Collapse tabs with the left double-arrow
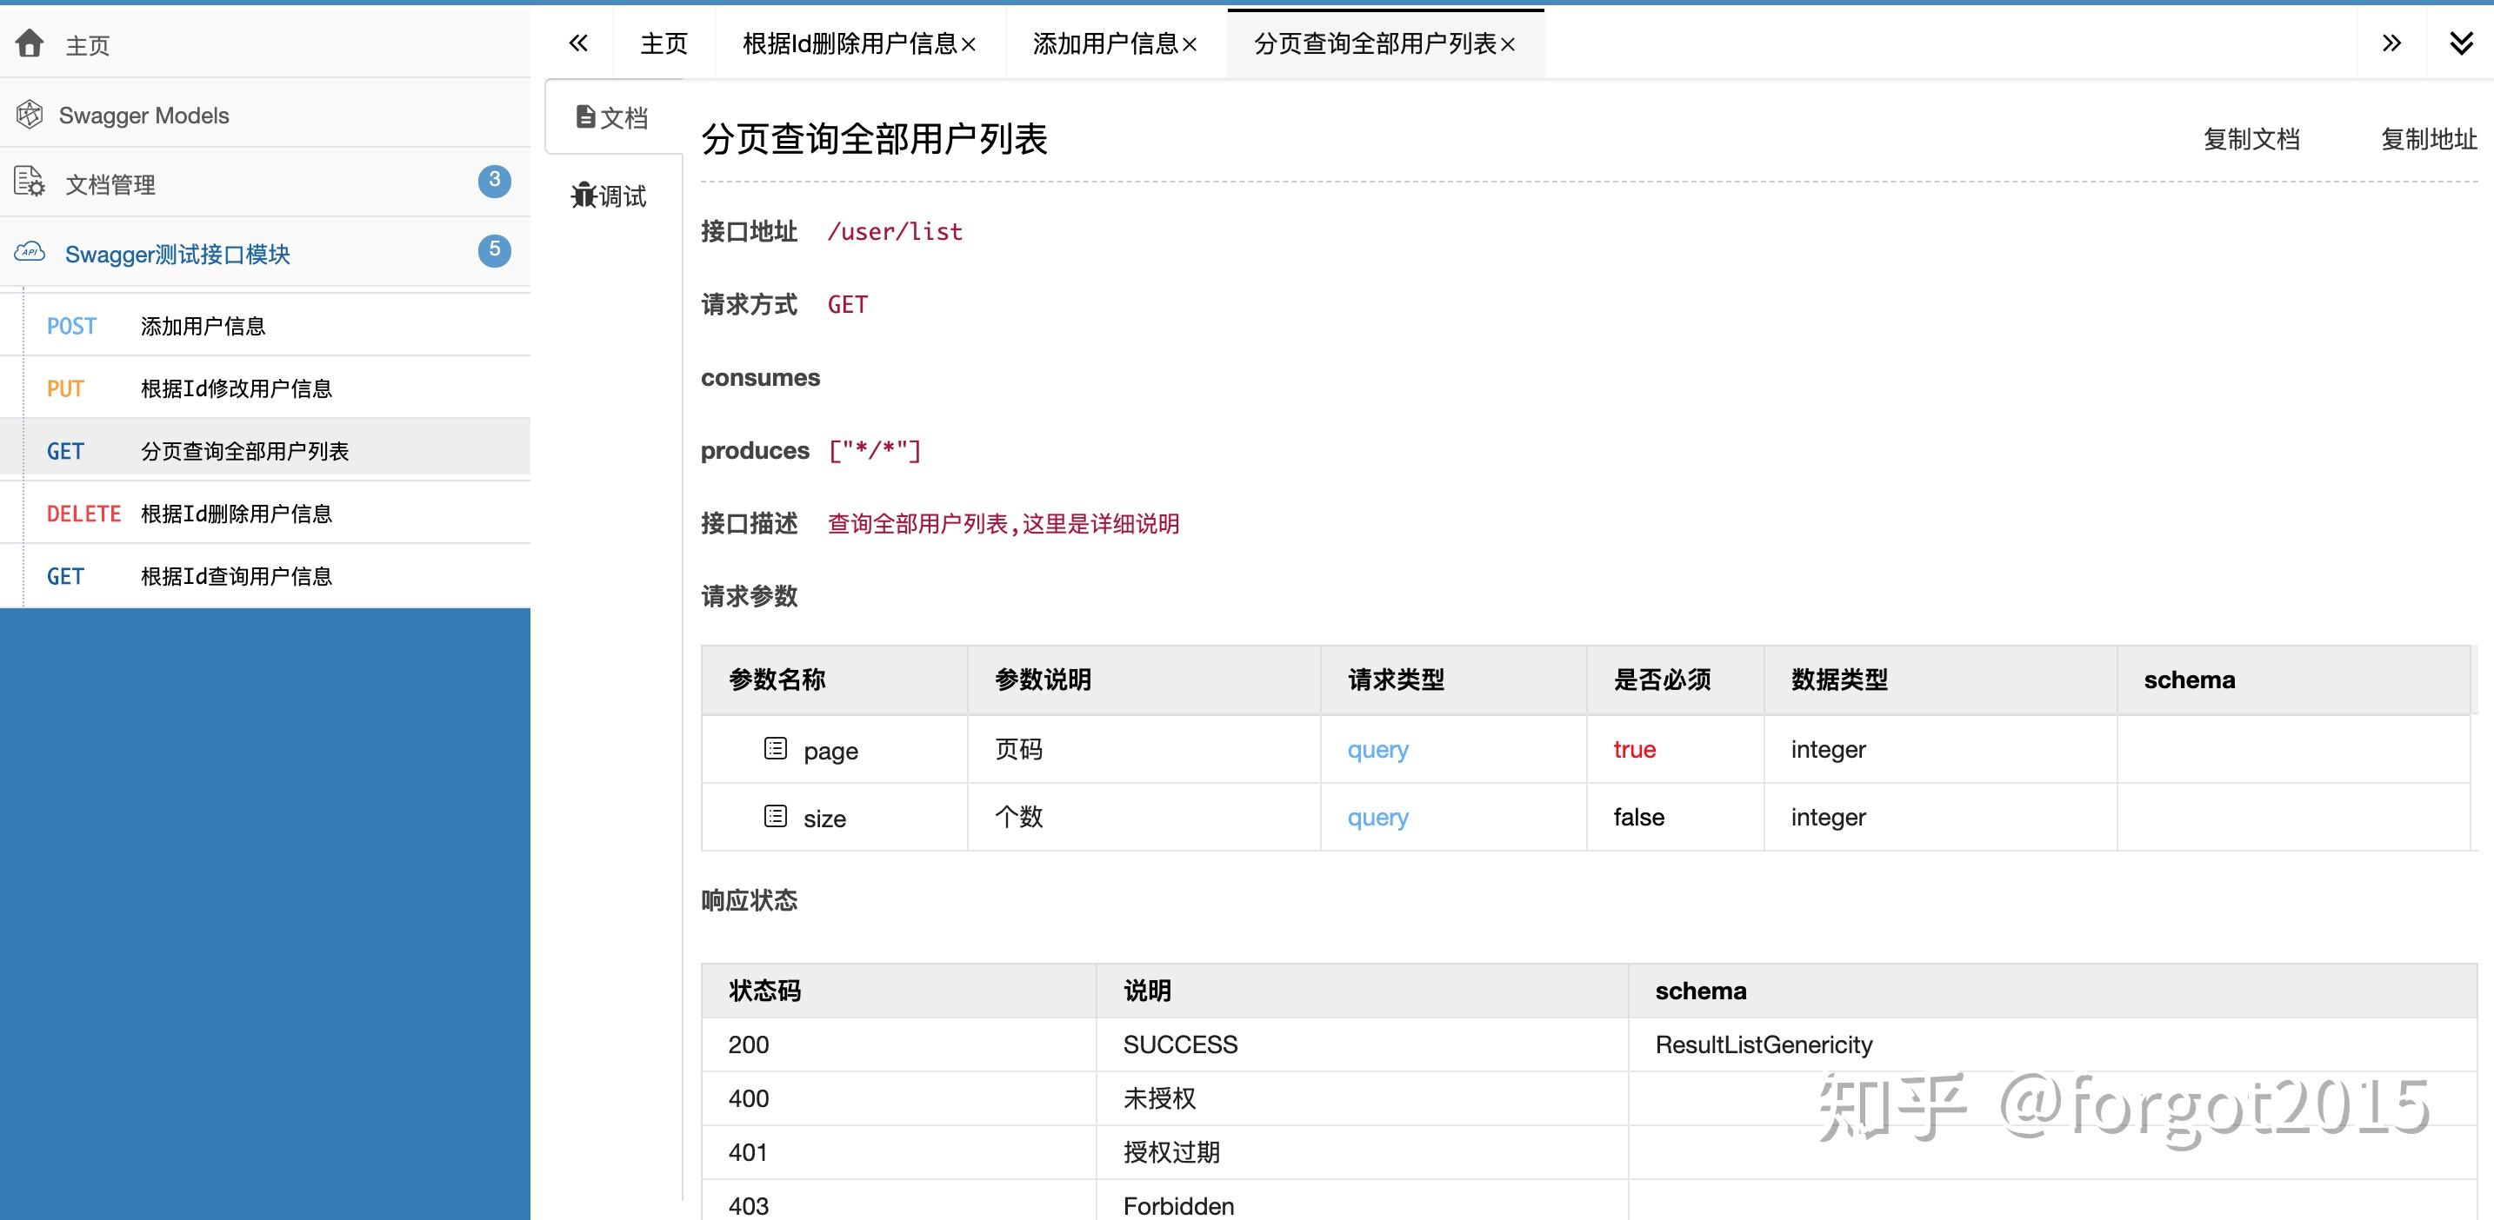 click(578, 43)
